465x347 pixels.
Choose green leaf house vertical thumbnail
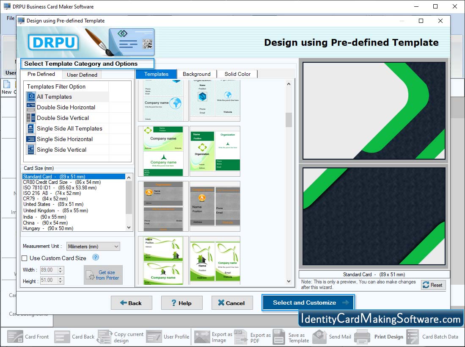click(215, 261)
